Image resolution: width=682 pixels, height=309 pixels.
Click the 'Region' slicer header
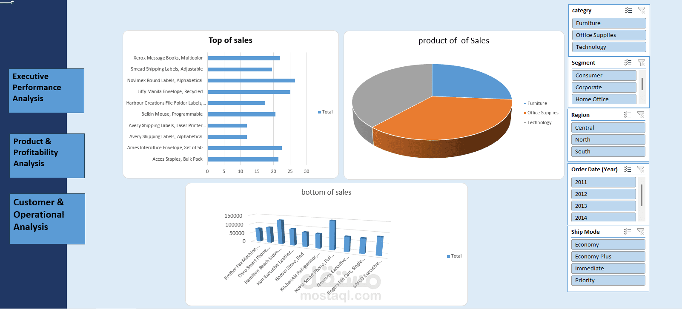[x=580, y=115]
